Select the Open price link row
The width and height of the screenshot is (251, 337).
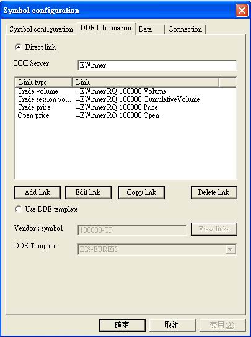pos(126,115)
